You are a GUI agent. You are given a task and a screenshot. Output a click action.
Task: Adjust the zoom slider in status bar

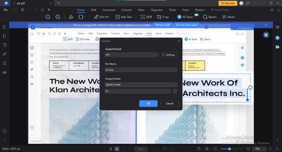pyautogui.click(x=229, y=149)
